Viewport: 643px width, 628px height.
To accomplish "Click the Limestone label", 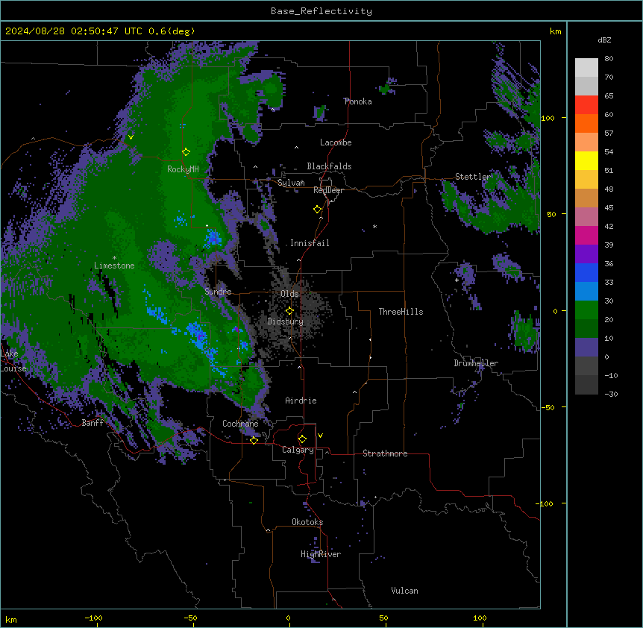I will [114, 266].
